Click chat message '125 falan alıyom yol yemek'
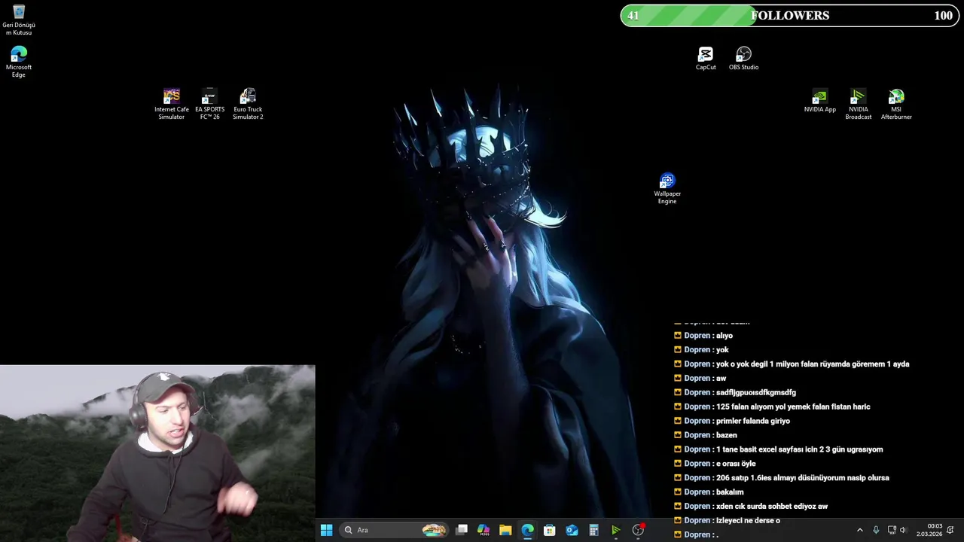The image size is (964, 542). point(793,406)
